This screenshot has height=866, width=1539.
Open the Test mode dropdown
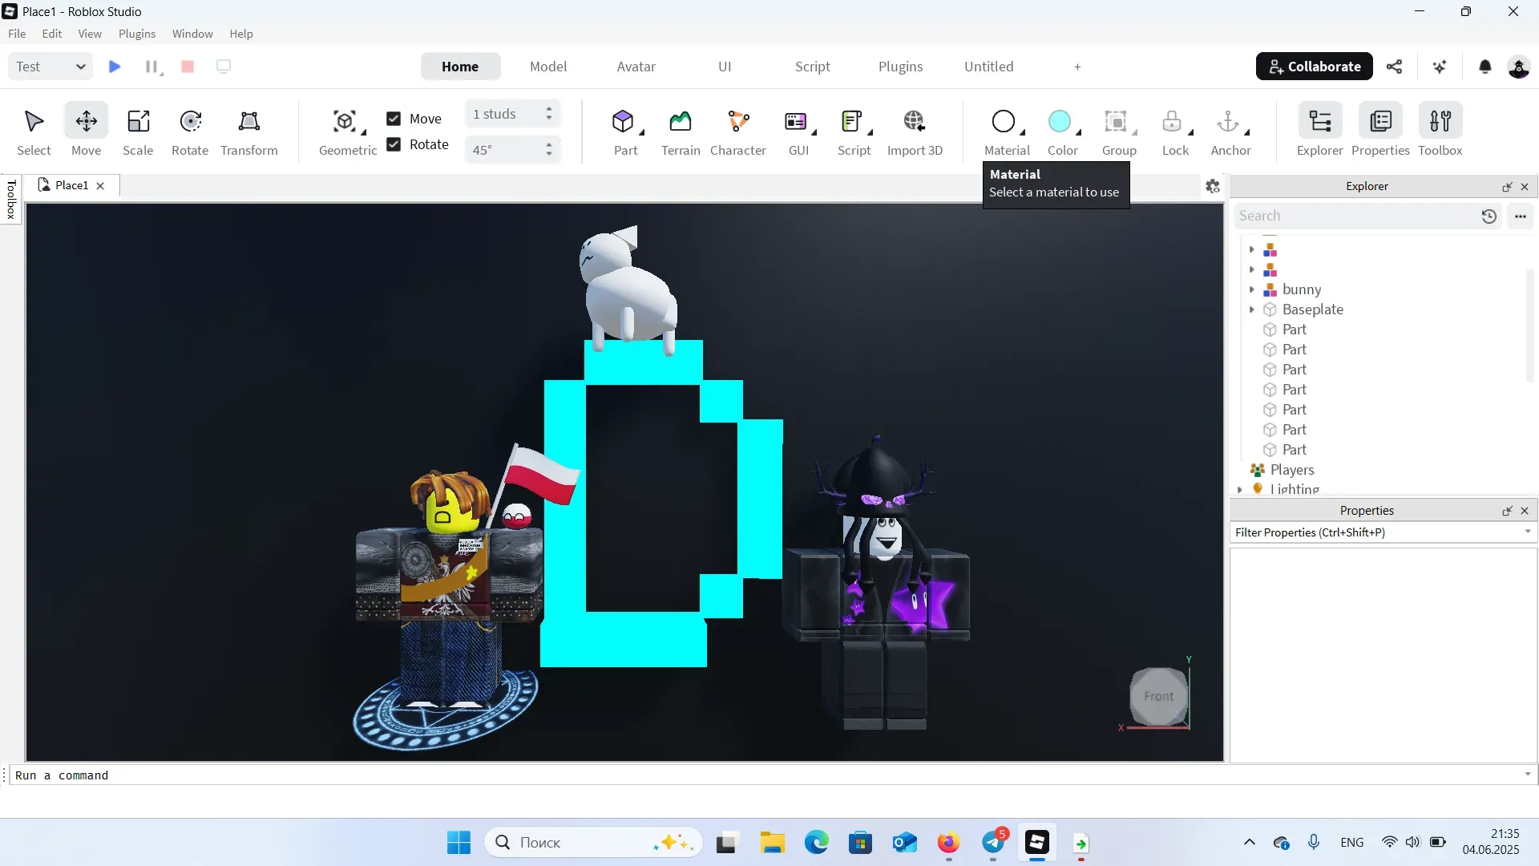[50, 67]
